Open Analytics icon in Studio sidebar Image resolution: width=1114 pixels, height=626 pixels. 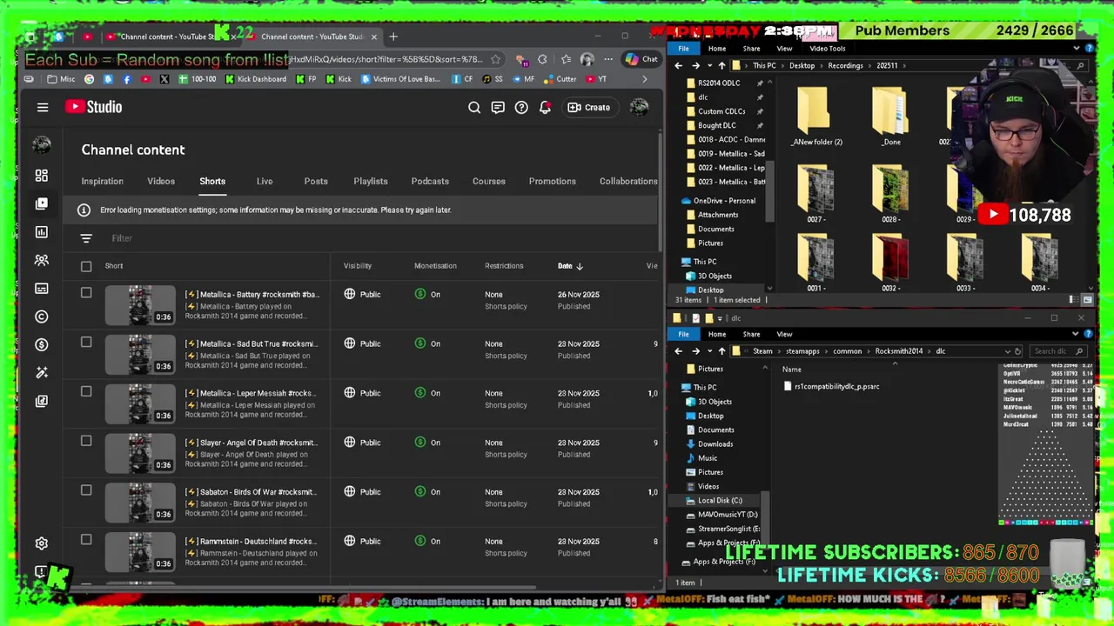coord(42,232)
